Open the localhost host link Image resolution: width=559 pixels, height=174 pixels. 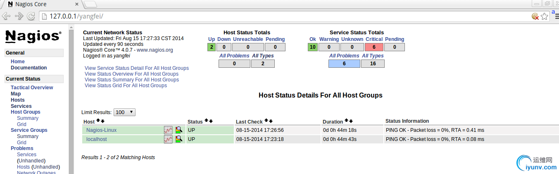point(96,139)
